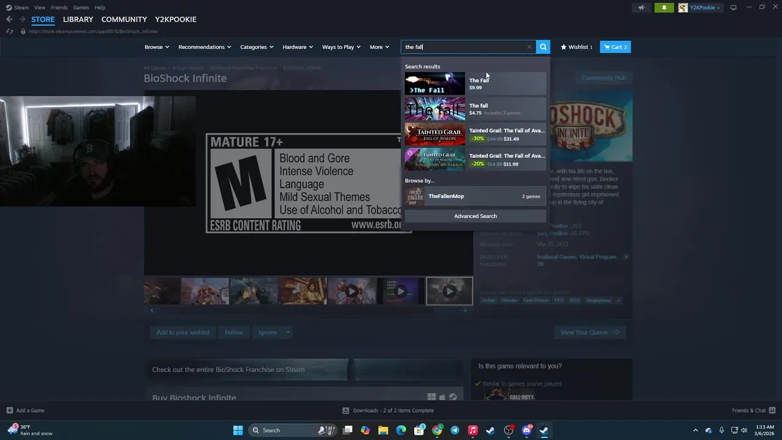Open the Community Hub button
The width and height of the screenshot is (782, 440).
[x=604, y=78]
